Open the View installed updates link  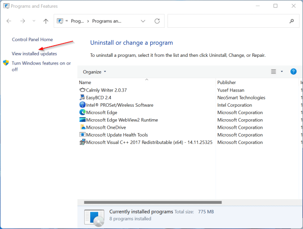click(x=34, y=54)
